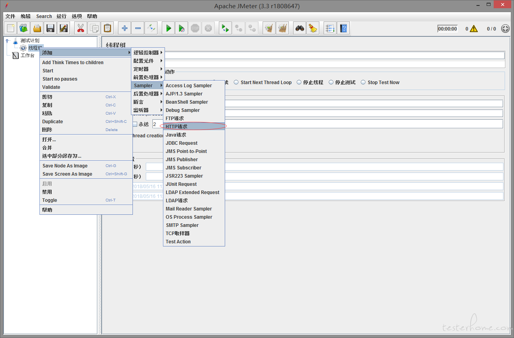Expand the 定时器 submenu

(148, 69)
